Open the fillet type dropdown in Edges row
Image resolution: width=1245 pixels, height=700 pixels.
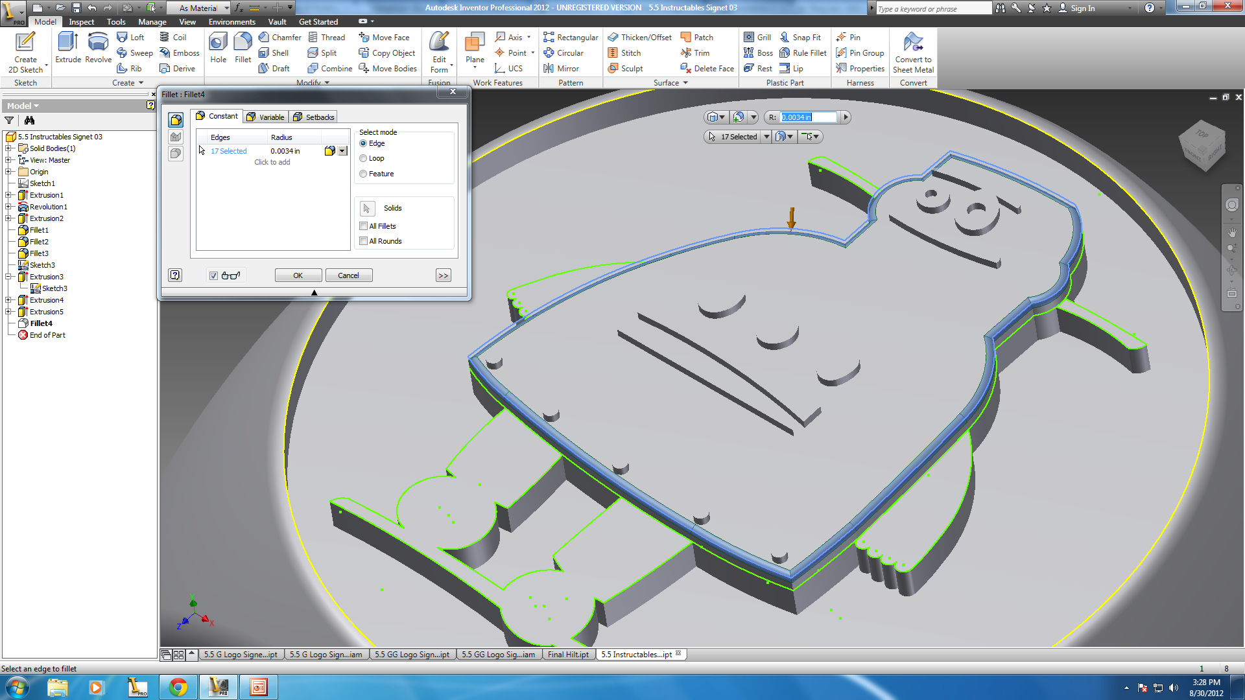(x=343, y=151)
